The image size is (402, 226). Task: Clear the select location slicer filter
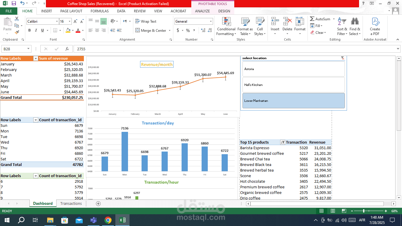[343, 58]
